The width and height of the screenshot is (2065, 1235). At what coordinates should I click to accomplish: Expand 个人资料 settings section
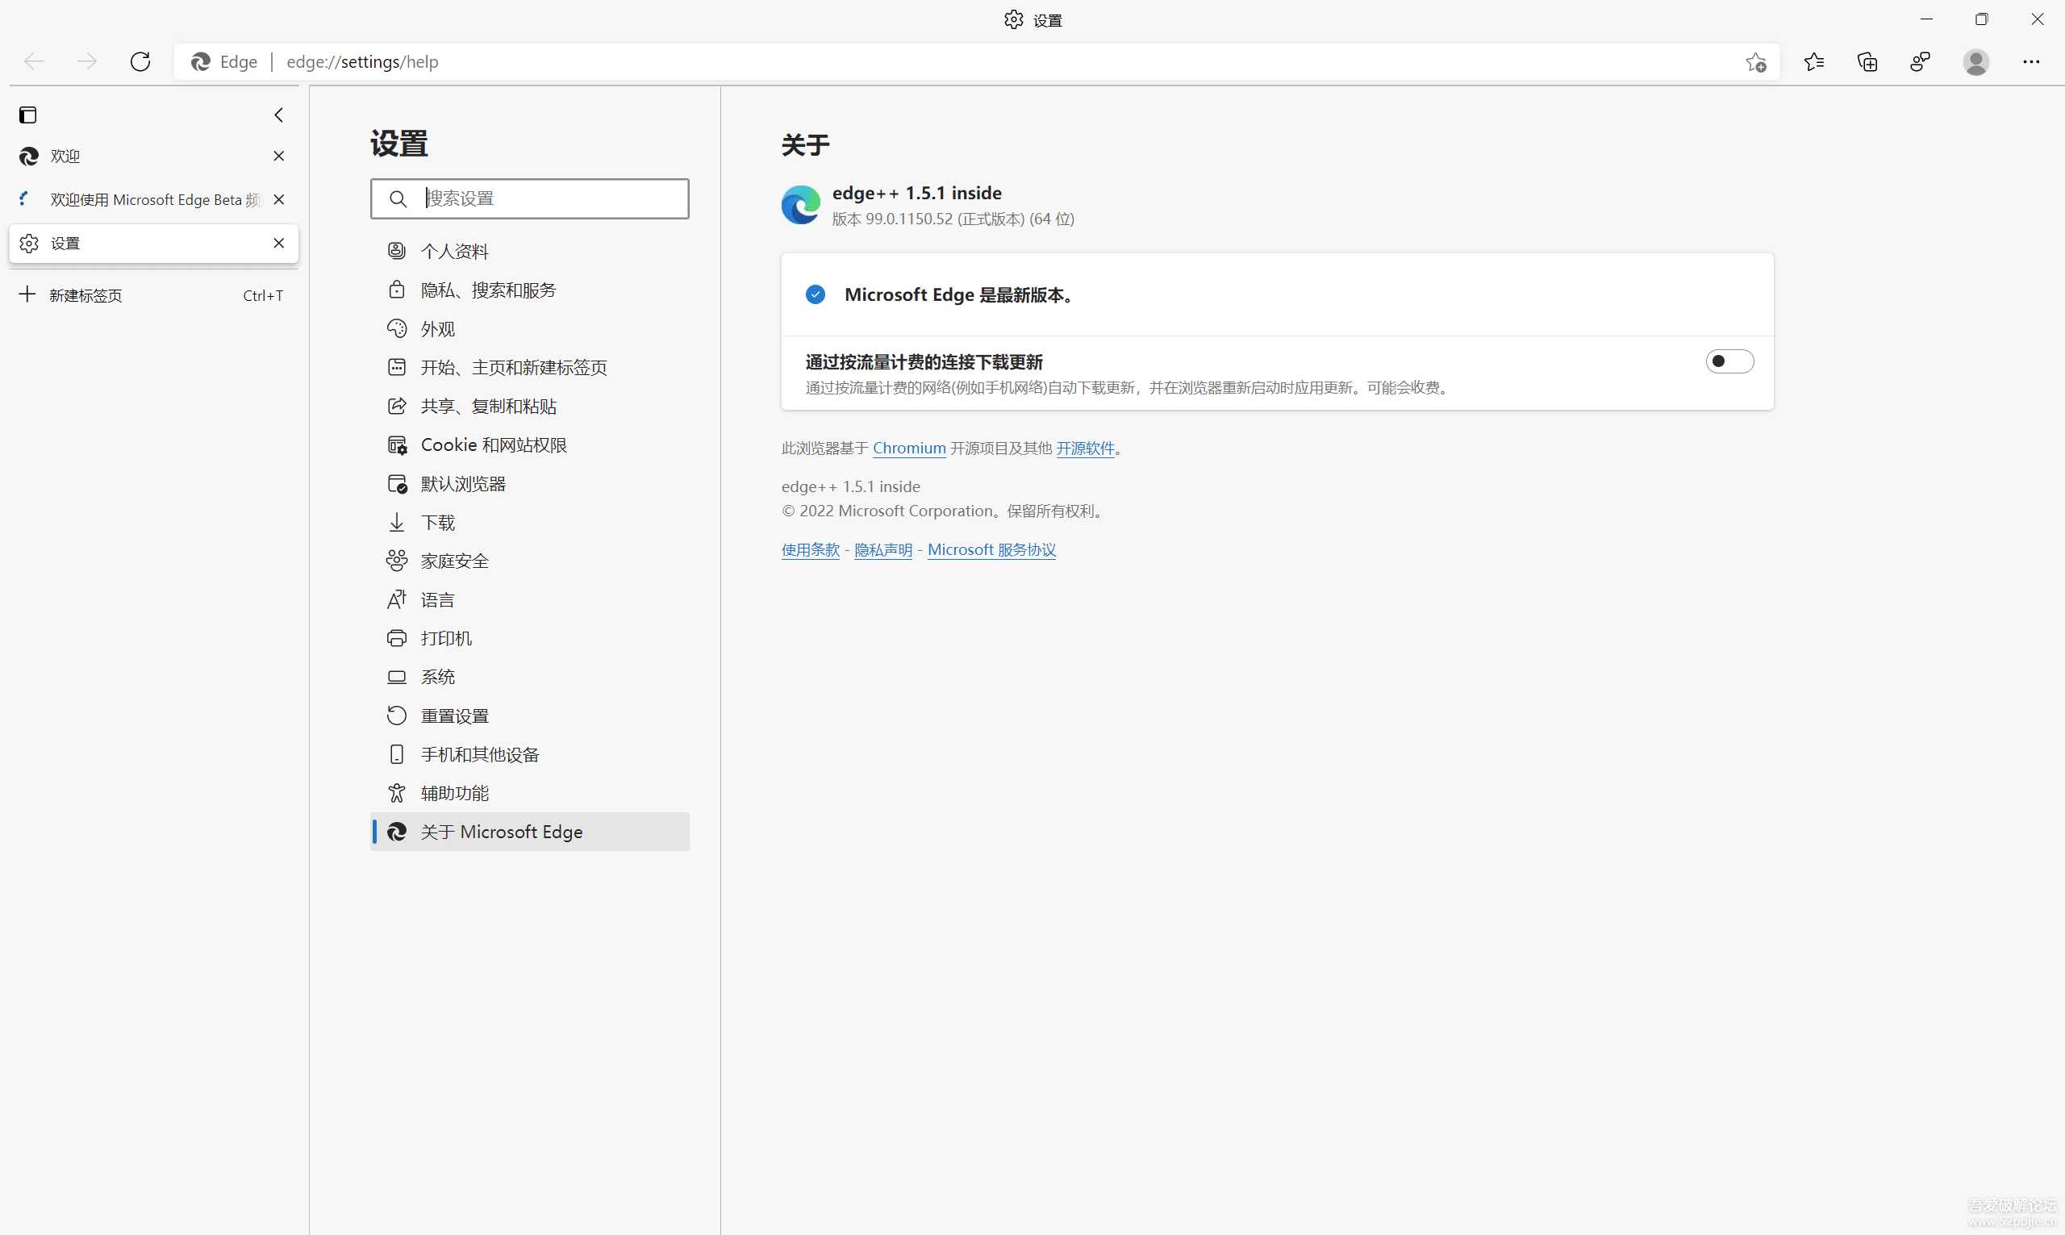point(453,250)
